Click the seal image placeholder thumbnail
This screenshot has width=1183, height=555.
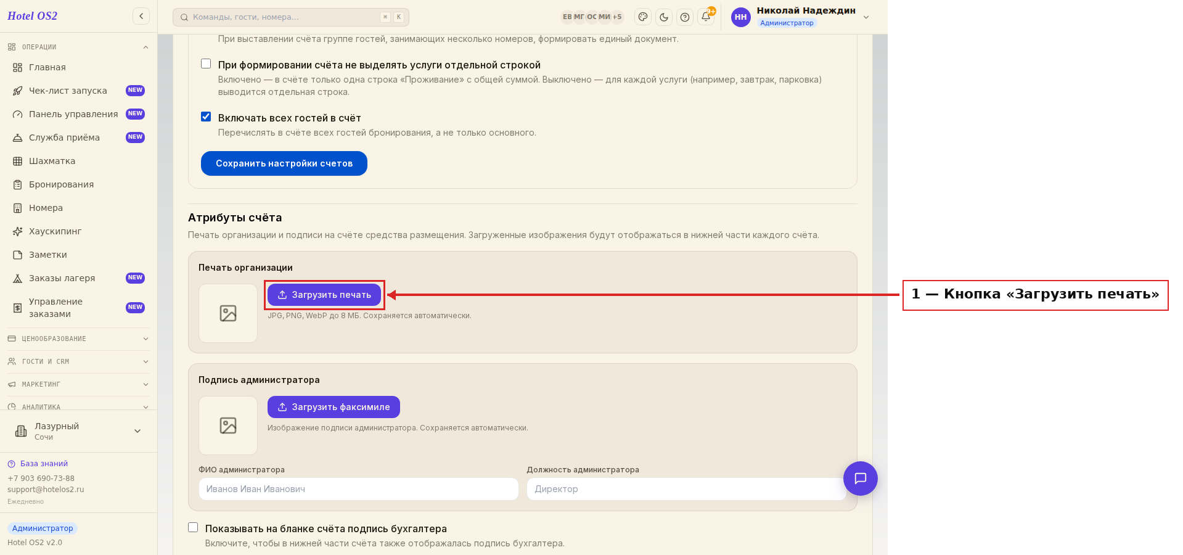tap(228, 313)
